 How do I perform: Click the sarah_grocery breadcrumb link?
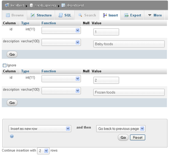pyautogui.click(x=45, y=5)
